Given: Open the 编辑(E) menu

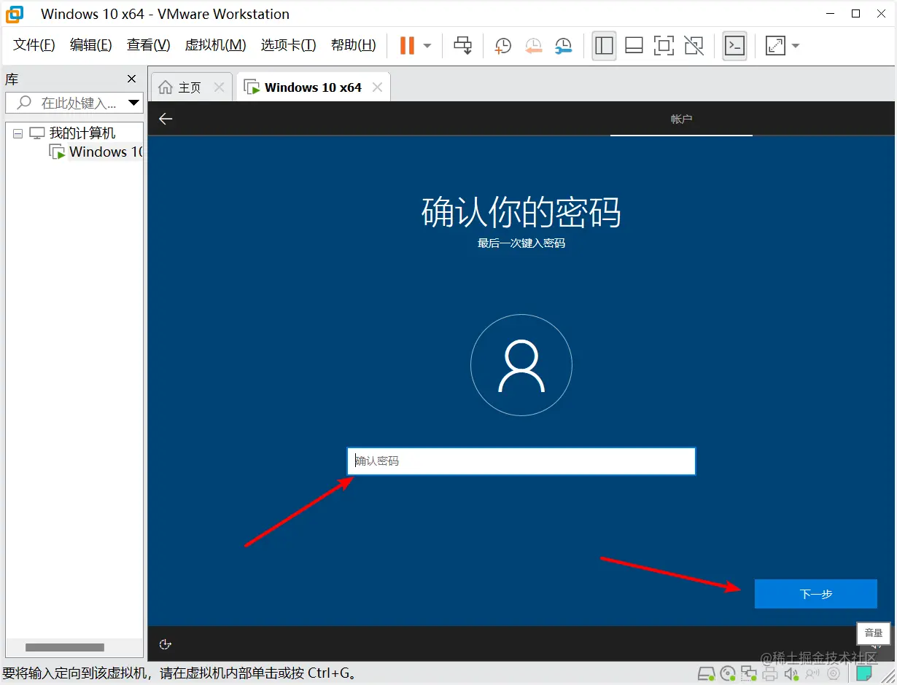Looking at the screenshot, I should point(91,45).
